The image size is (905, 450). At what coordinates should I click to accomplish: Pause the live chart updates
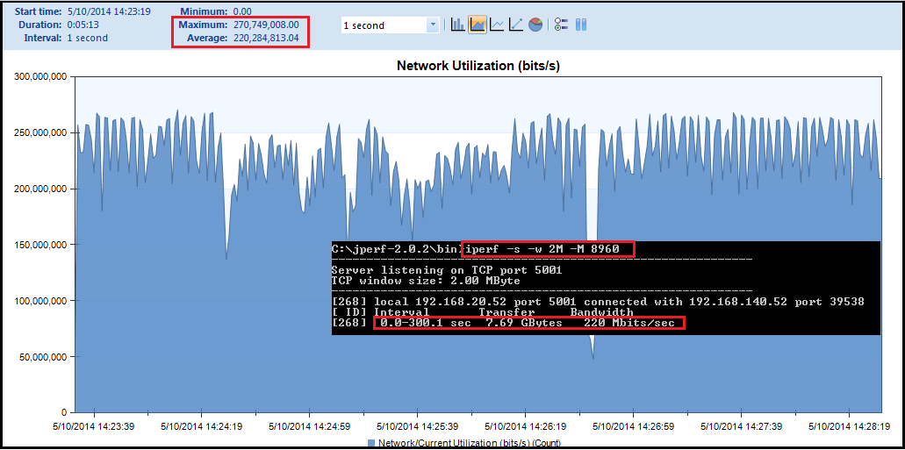point(580,25)
